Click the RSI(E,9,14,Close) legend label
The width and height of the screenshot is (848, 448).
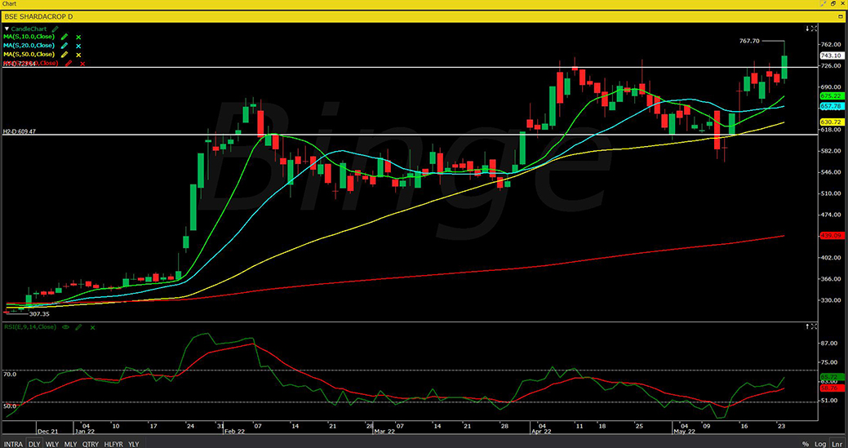tap(30, 327)
